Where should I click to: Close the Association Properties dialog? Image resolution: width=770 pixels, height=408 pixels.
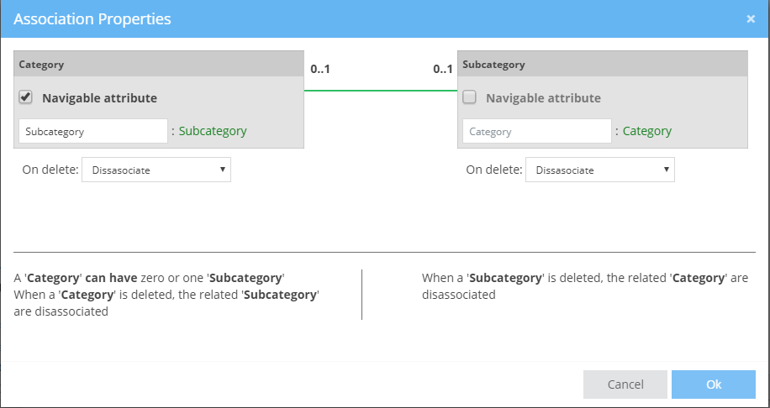click(751, 18)
